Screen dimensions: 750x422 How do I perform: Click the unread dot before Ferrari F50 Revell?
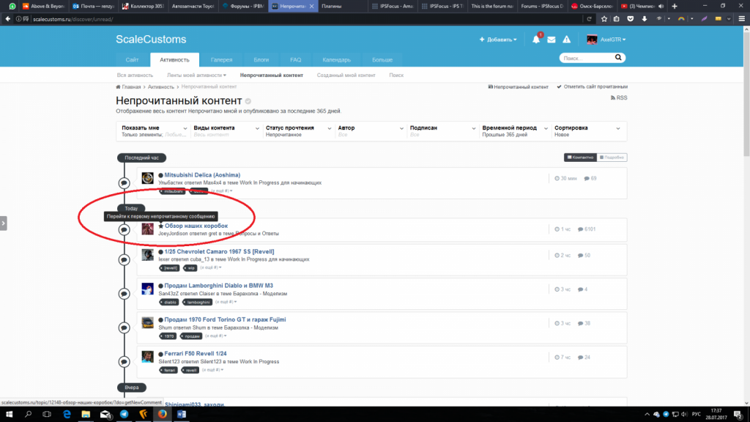point(160,354)
